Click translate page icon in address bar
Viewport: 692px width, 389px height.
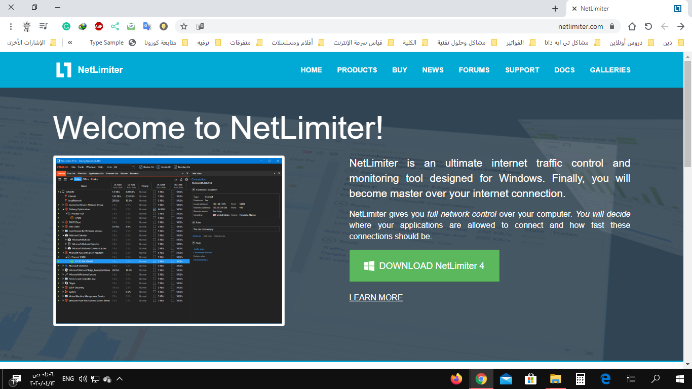click(x=200, y=26)
